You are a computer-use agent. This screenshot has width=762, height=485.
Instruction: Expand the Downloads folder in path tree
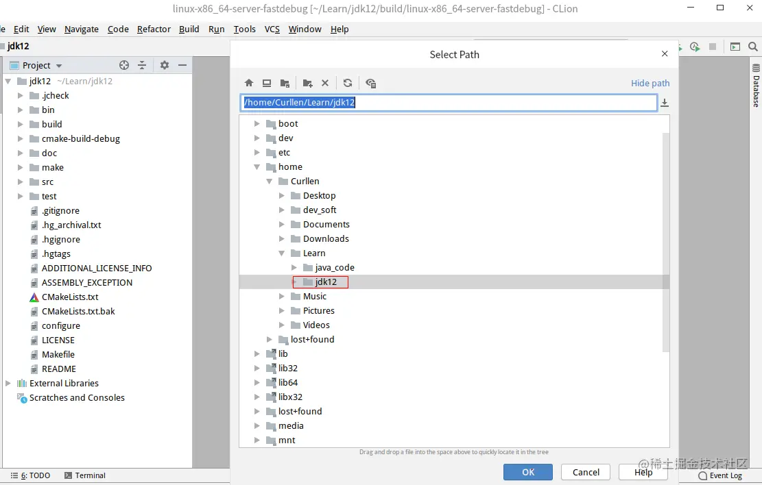281,238
